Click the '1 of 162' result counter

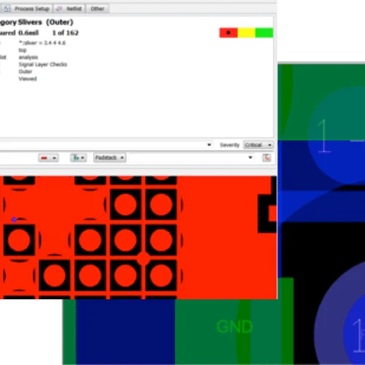(66, 33)
